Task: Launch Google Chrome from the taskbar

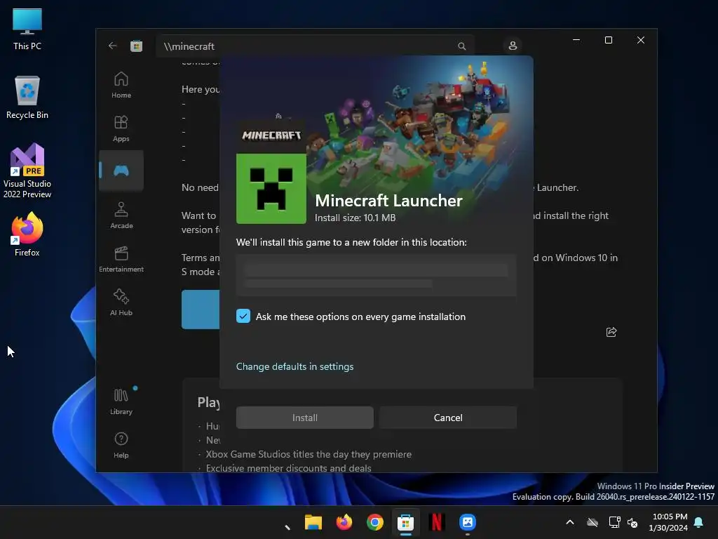Action: pos(374,522)
